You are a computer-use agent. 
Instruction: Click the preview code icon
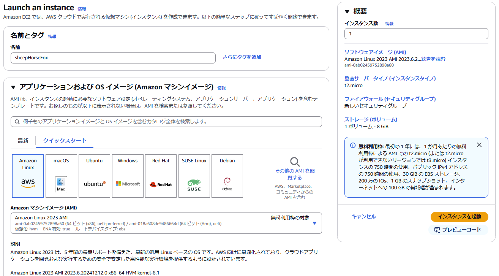(437, 230)
